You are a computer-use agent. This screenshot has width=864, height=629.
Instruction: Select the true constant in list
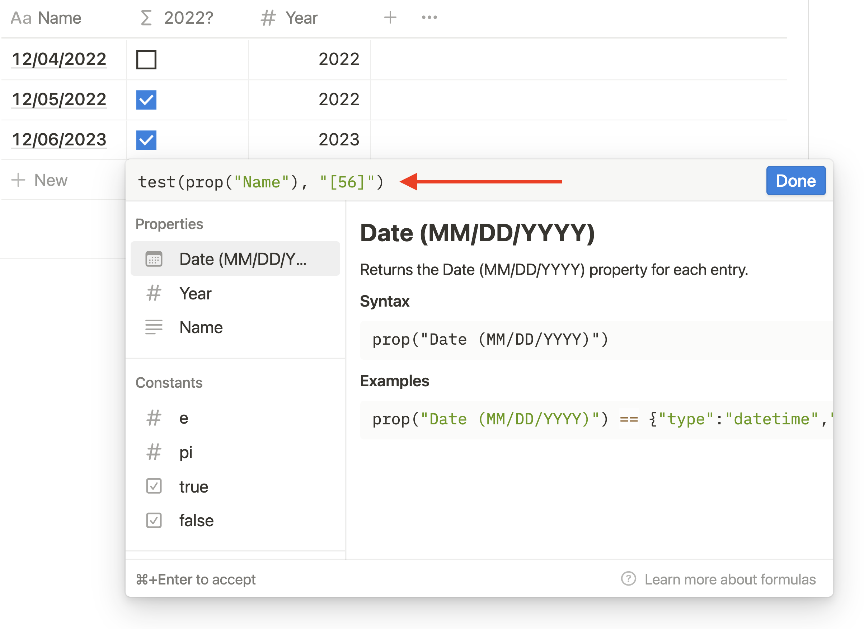(193, 487)
